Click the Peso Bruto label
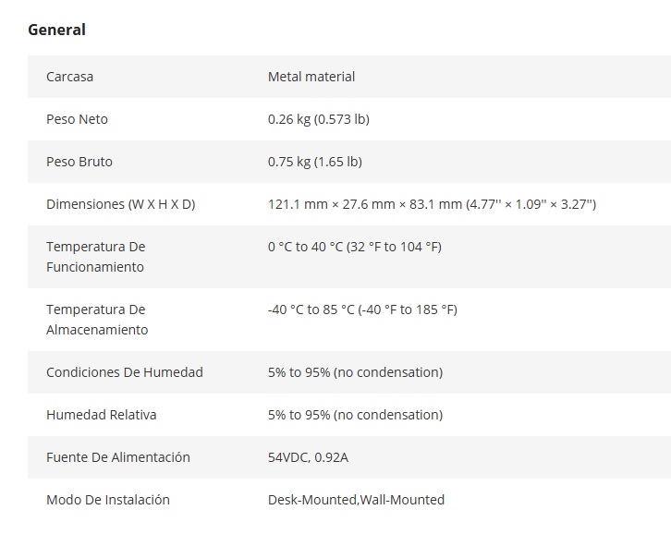 79,162
